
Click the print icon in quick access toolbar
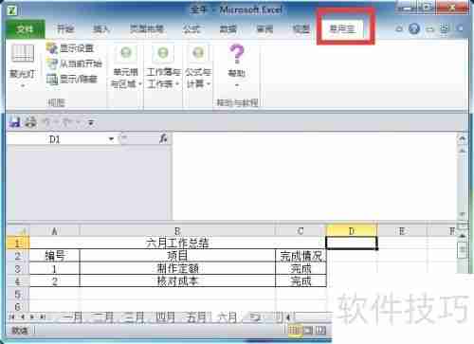point(30,122)
